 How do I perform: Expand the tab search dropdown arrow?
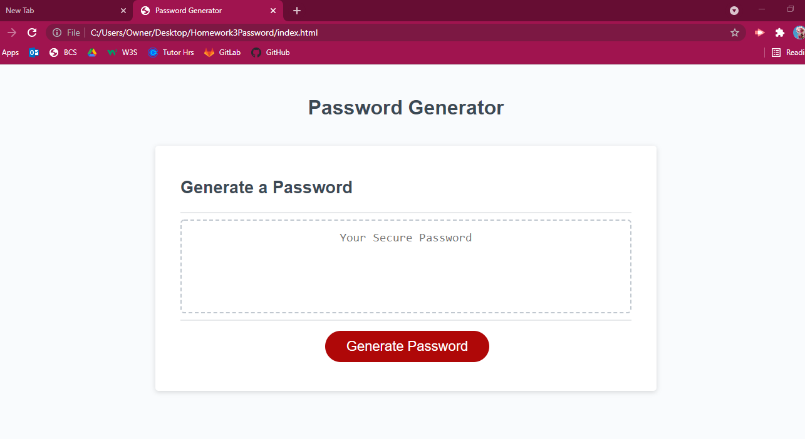coord(734,11)
